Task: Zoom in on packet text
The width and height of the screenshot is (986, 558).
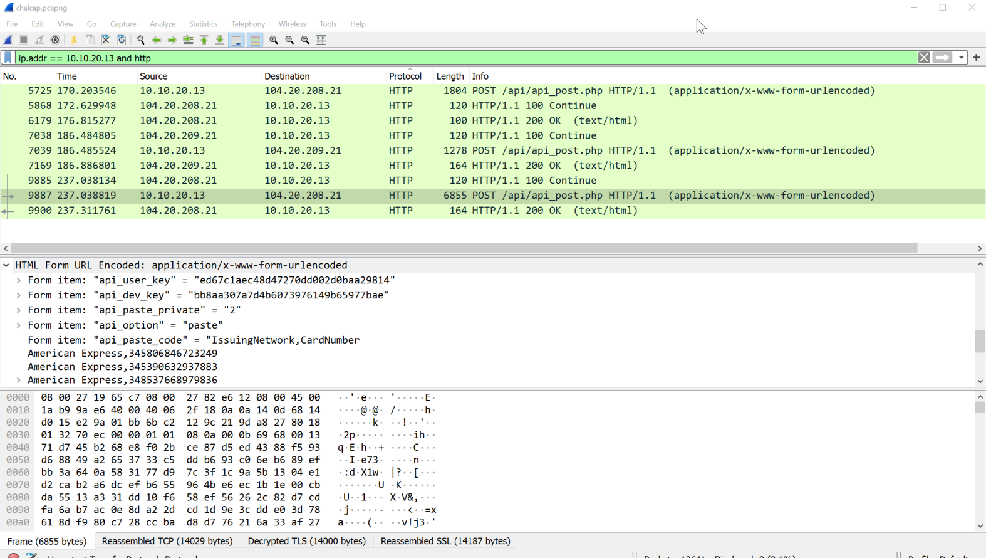Action: point(274,40)
